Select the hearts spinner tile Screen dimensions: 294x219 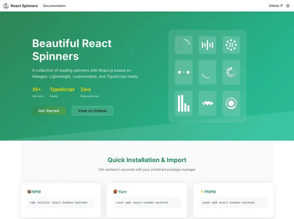pyautogui.click(x=207, y=103)
